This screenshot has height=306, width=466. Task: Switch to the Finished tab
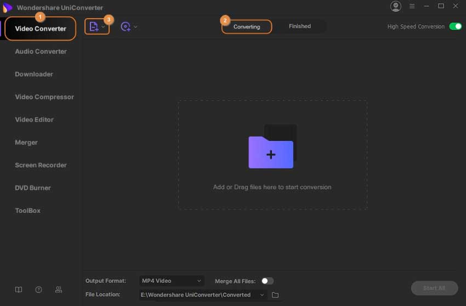[299, 26]
